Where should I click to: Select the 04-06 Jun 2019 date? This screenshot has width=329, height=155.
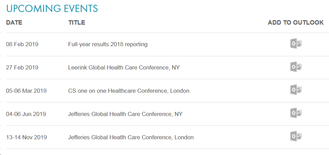(x=26, y=114)
